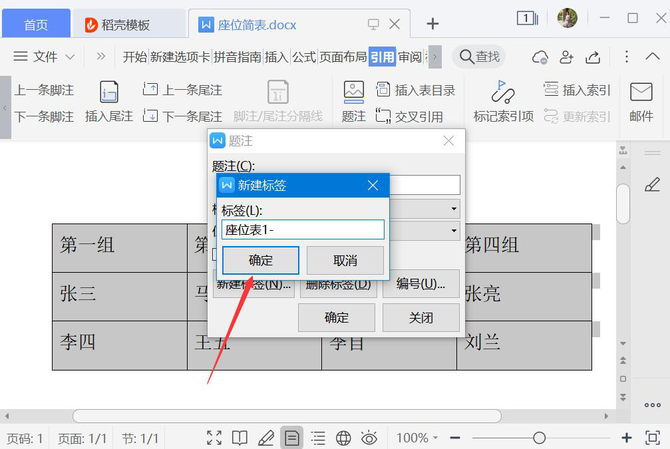Click the share export icon
This screenshot has width=670, height=449.
click(593, 57)
